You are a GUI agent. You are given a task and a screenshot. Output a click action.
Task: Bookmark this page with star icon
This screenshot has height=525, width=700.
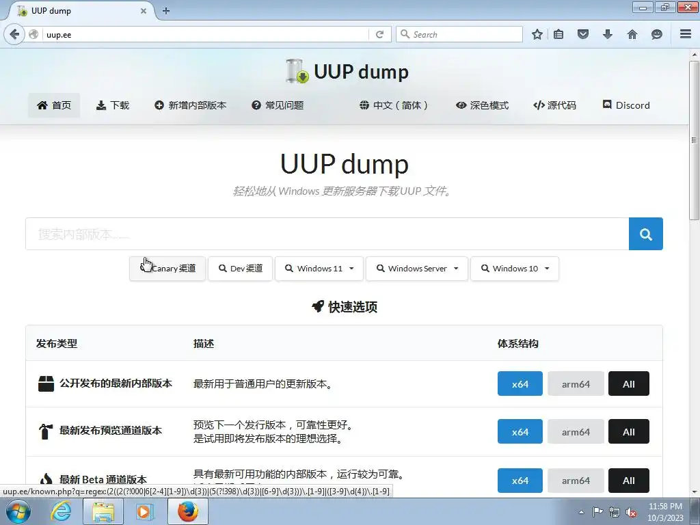pyautogui.click(x=537, y=34)
